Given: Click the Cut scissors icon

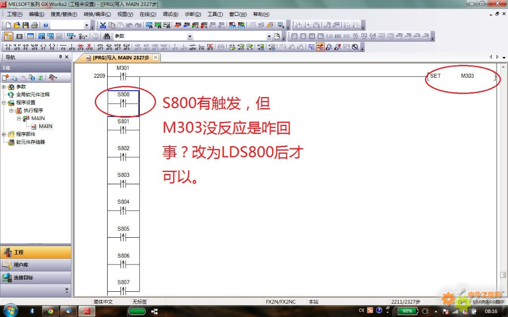Looking at the screenshot, I should point(103,25).
